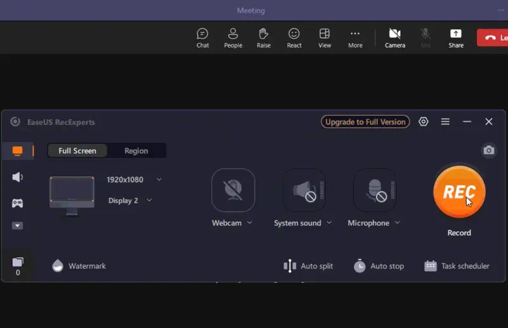
Task: Switch to the Region tab
Action: tap(136, 150)
